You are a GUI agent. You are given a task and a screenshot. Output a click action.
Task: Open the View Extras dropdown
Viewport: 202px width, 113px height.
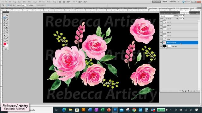click(68, 2)
